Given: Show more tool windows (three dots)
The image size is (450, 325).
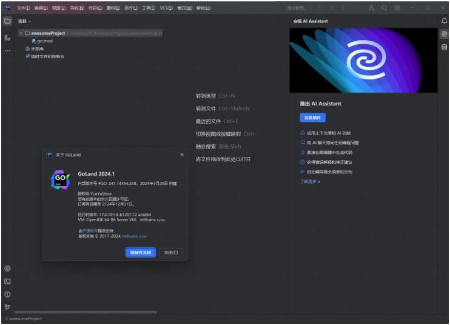Looking at the screenshot, I should [x=7, y=50].
